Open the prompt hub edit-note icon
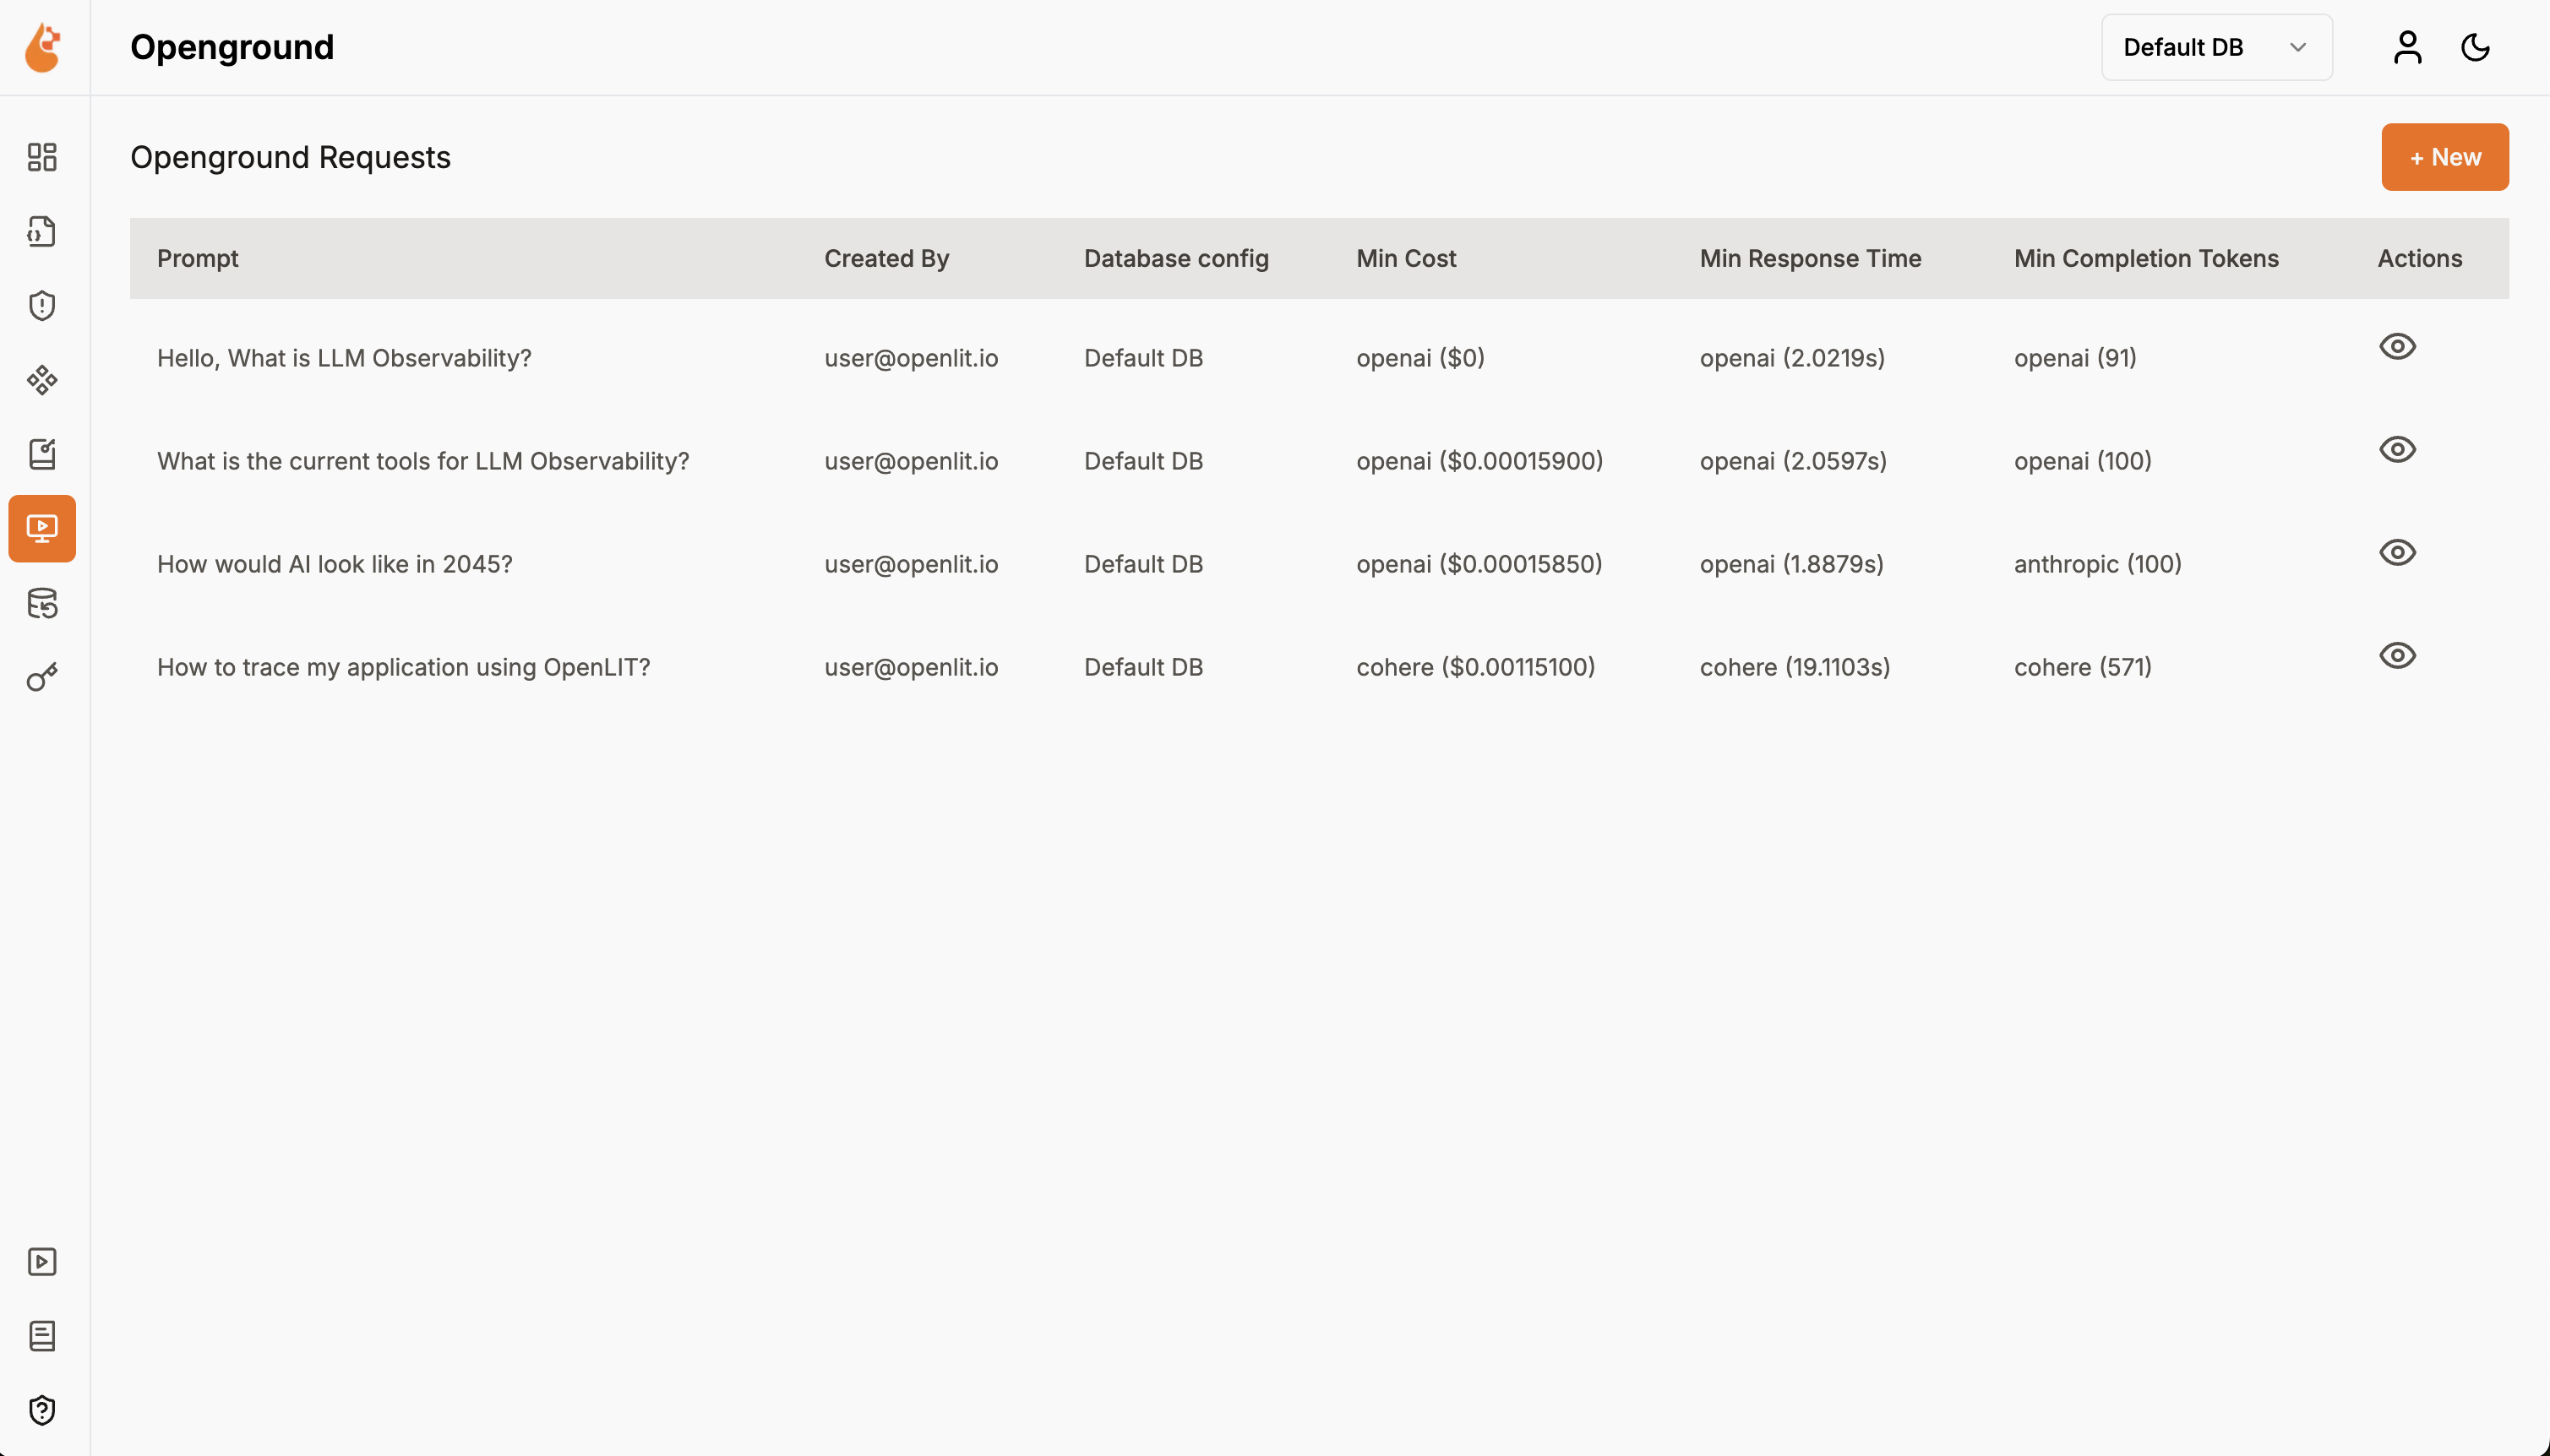This screenshot has height=1456, width=2550. [x=42, y=454]
